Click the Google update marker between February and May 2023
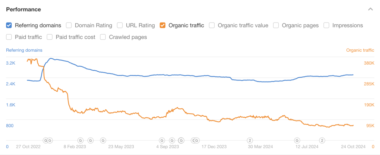This screenshot has width=380, height=155. (x=91, y=140)
